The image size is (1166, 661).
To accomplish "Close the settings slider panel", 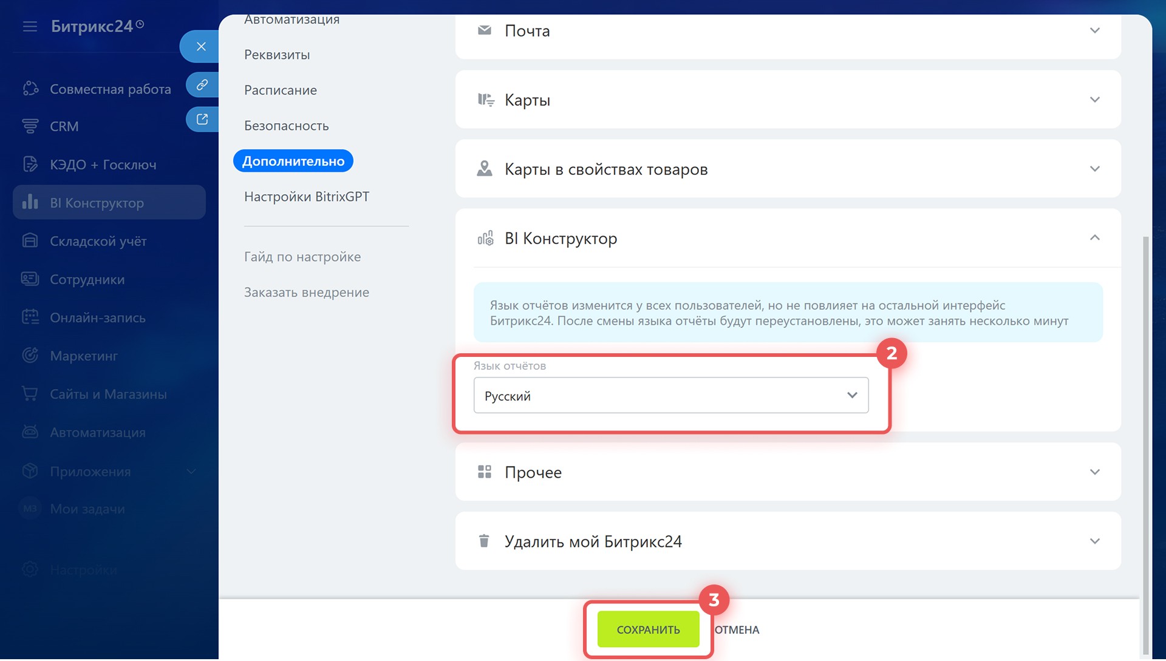I will 201,47.
